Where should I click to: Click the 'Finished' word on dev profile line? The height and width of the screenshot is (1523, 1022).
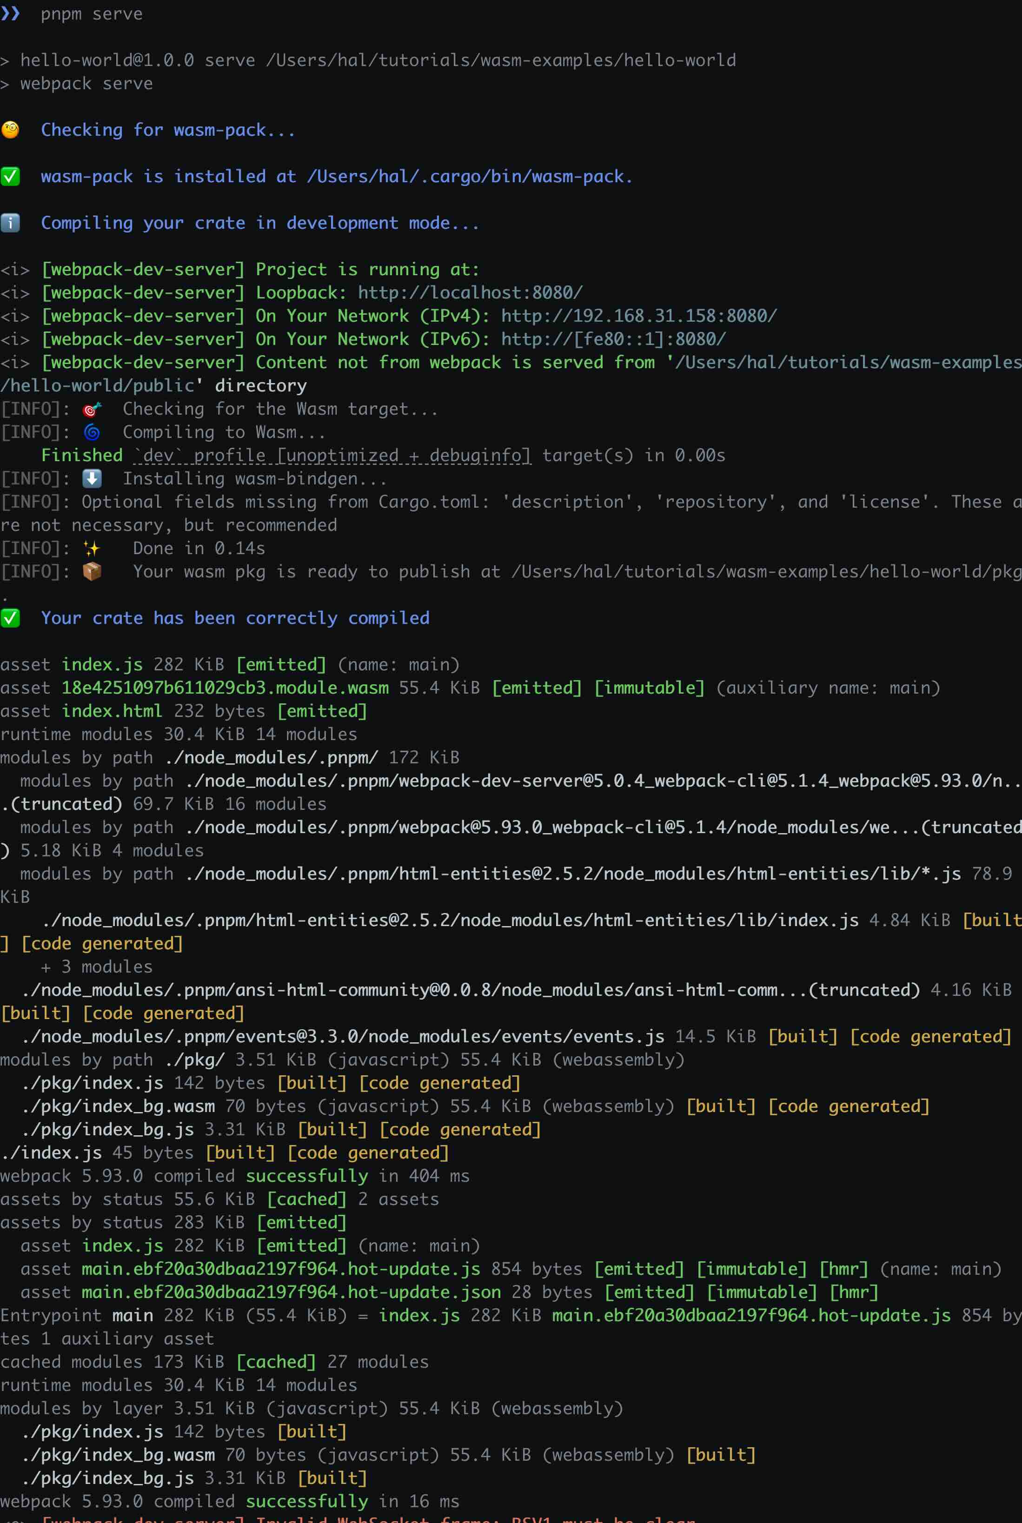(x=82, y=456)
